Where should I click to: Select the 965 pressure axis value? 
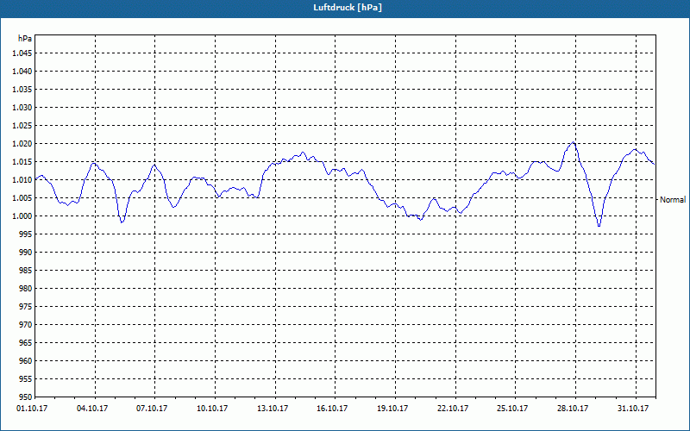[26, 342]
